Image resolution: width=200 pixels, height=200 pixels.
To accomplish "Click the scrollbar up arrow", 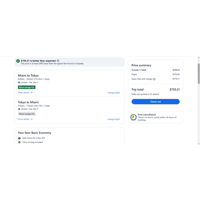I will pos(199,58).
